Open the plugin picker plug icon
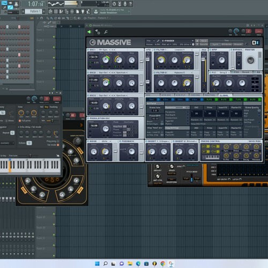This screenshot has width=268, height=268. pos(83,12)
